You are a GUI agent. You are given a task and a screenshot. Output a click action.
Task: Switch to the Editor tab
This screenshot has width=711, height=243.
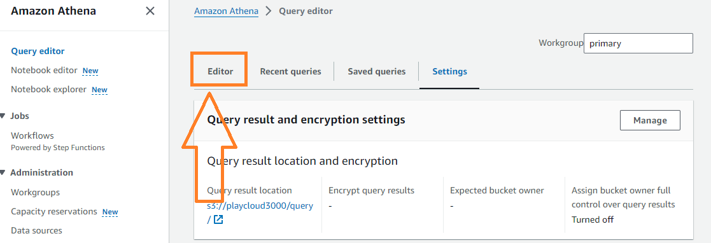coord(220,71)
